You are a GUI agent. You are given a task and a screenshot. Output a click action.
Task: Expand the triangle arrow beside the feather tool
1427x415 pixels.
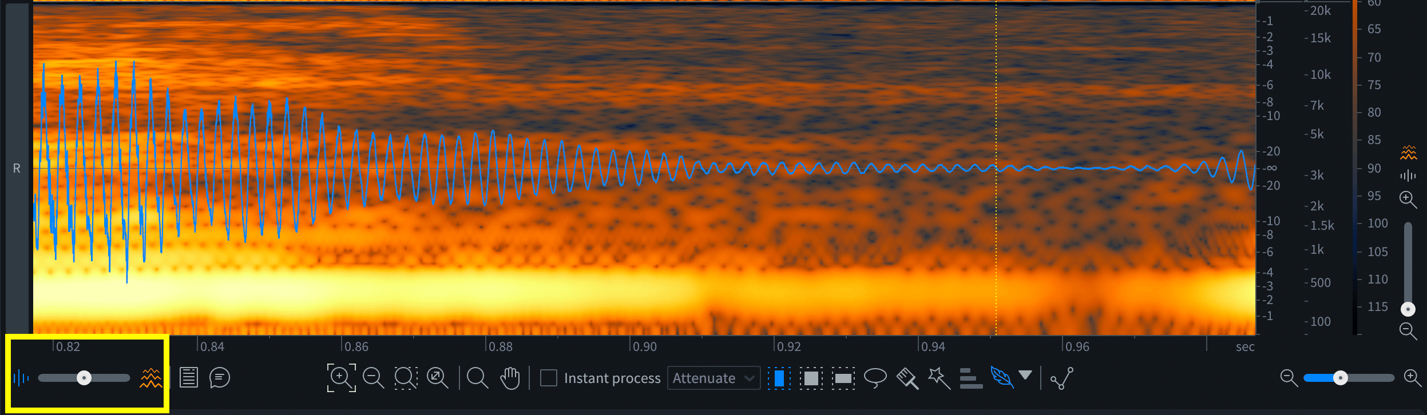(1025, 375)
